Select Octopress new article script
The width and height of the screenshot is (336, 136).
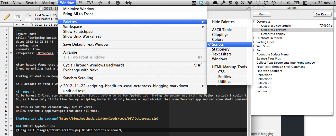[x=276, y=26]
